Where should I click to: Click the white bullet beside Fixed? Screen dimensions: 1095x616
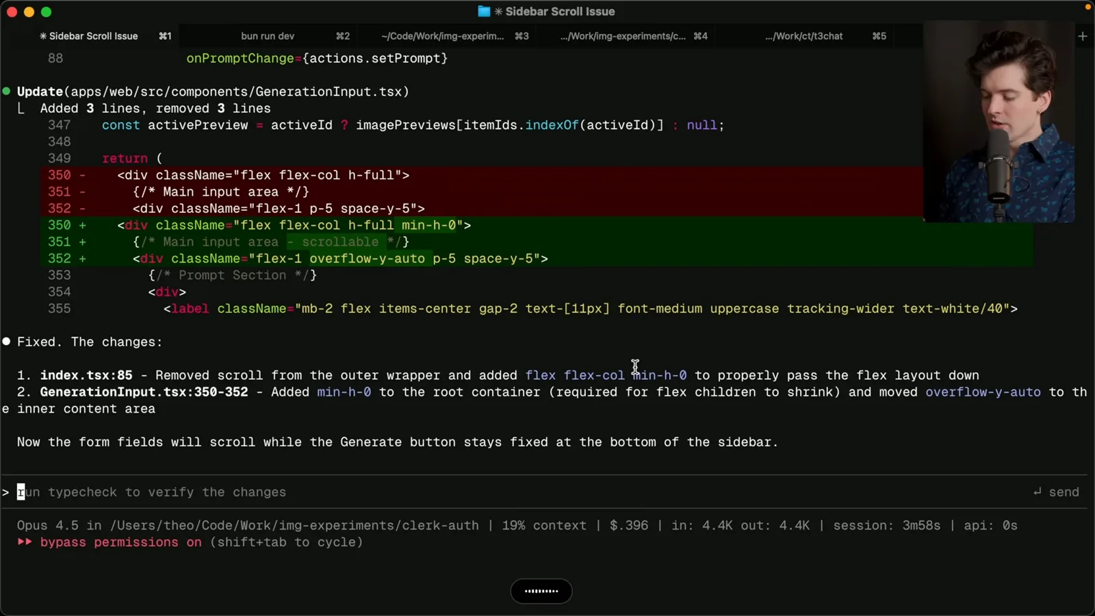pos(6,342)
